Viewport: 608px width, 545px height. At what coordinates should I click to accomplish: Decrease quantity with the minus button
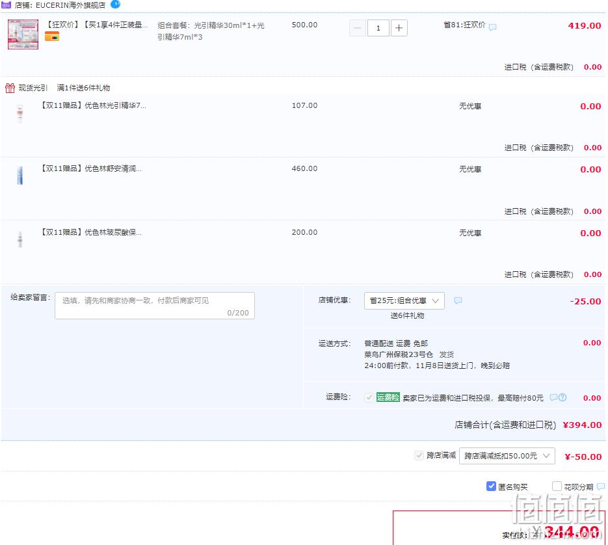pyautogui.click(x=358, y=28)
